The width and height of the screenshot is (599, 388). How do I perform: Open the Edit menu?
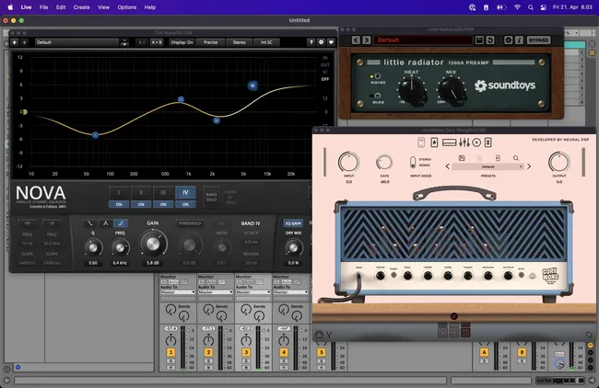click(61, 7)
